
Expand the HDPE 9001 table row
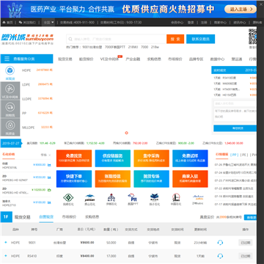6,243
